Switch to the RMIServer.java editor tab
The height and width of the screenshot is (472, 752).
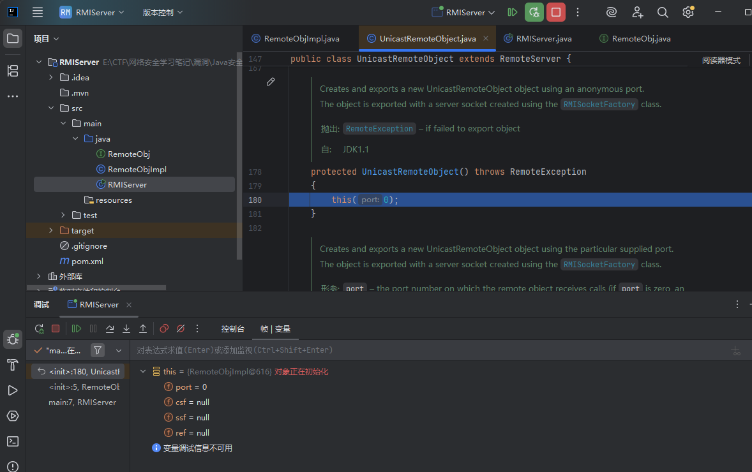click(543, 39)
